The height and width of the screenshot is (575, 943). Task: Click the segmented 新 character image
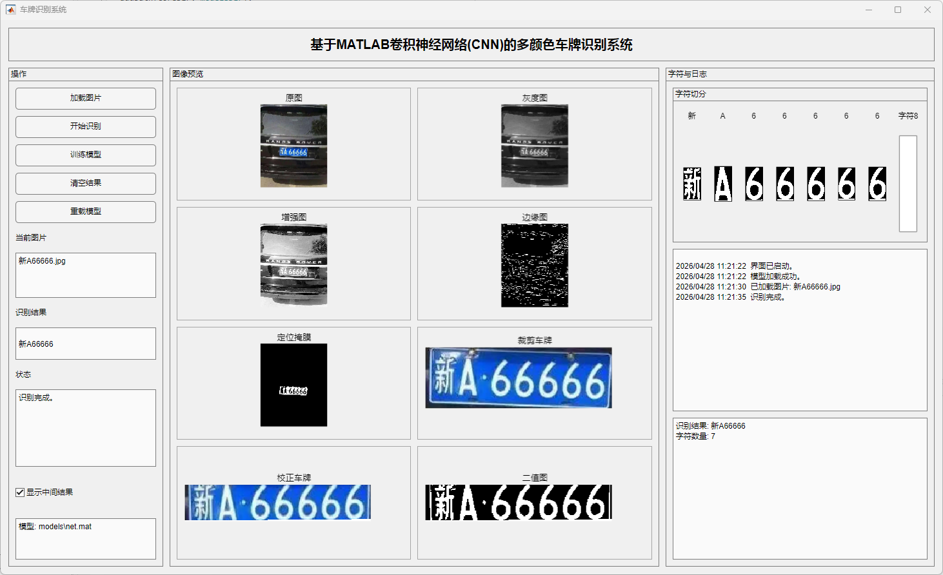[x=692, y=184]
